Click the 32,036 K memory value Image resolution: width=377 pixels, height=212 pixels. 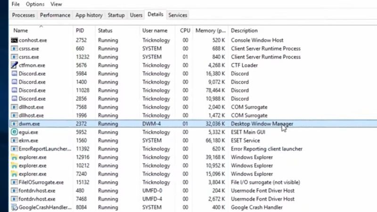tap(215, 124)
